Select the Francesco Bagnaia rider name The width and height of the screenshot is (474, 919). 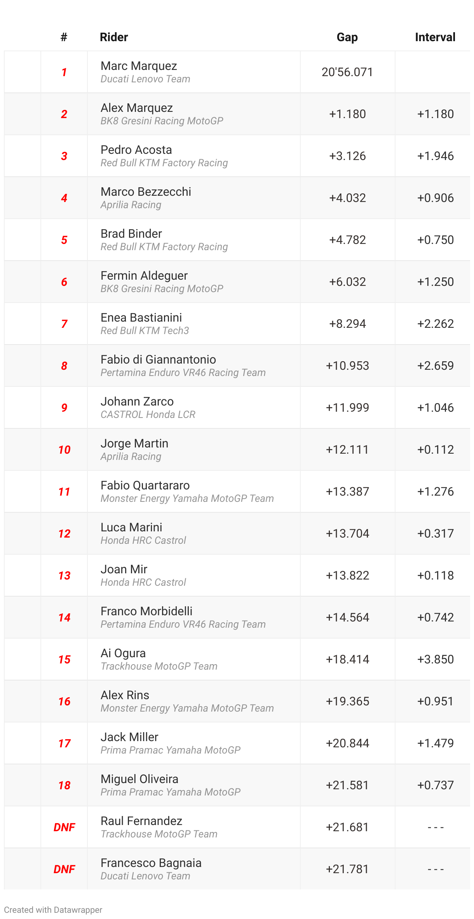click(151, 863)
